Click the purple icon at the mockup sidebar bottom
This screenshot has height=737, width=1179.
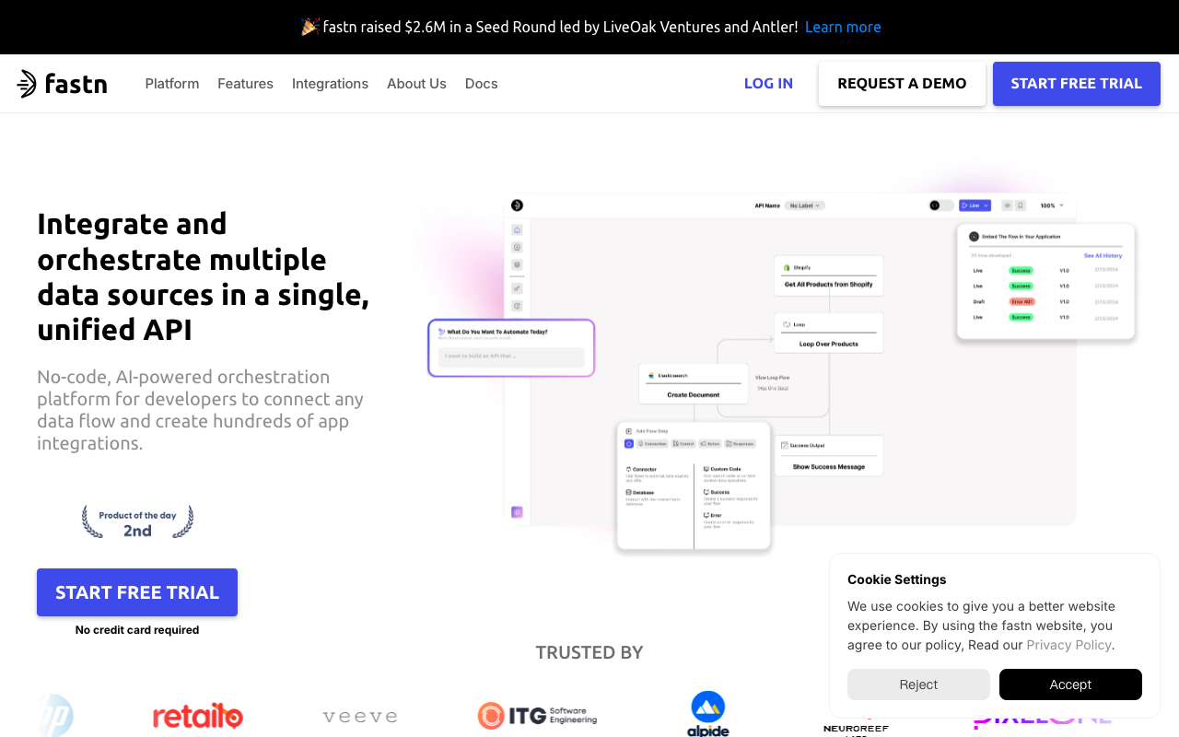[517, 512]
